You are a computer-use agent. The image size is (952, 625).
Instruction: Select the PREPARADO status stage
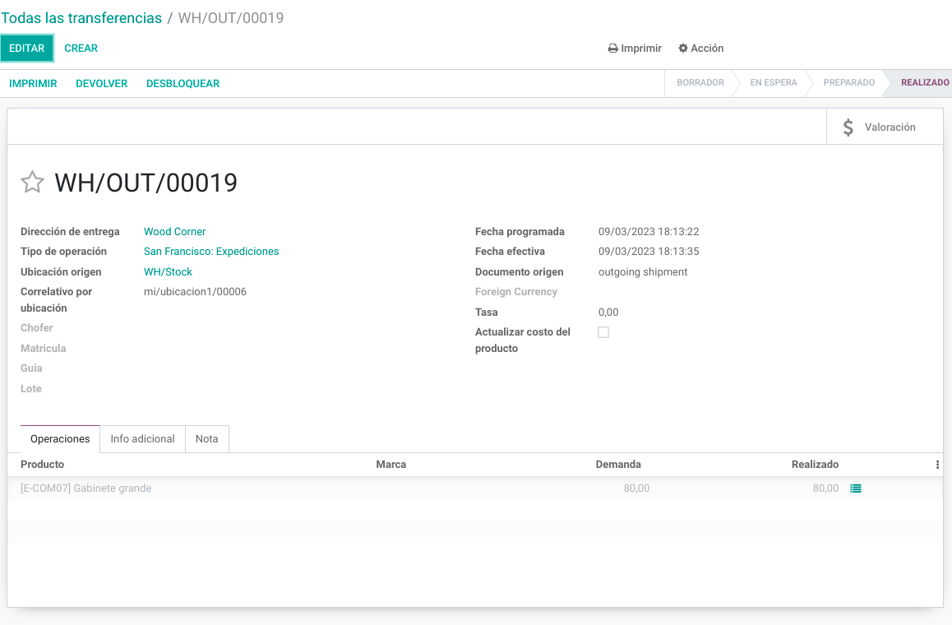pos(848,82)
